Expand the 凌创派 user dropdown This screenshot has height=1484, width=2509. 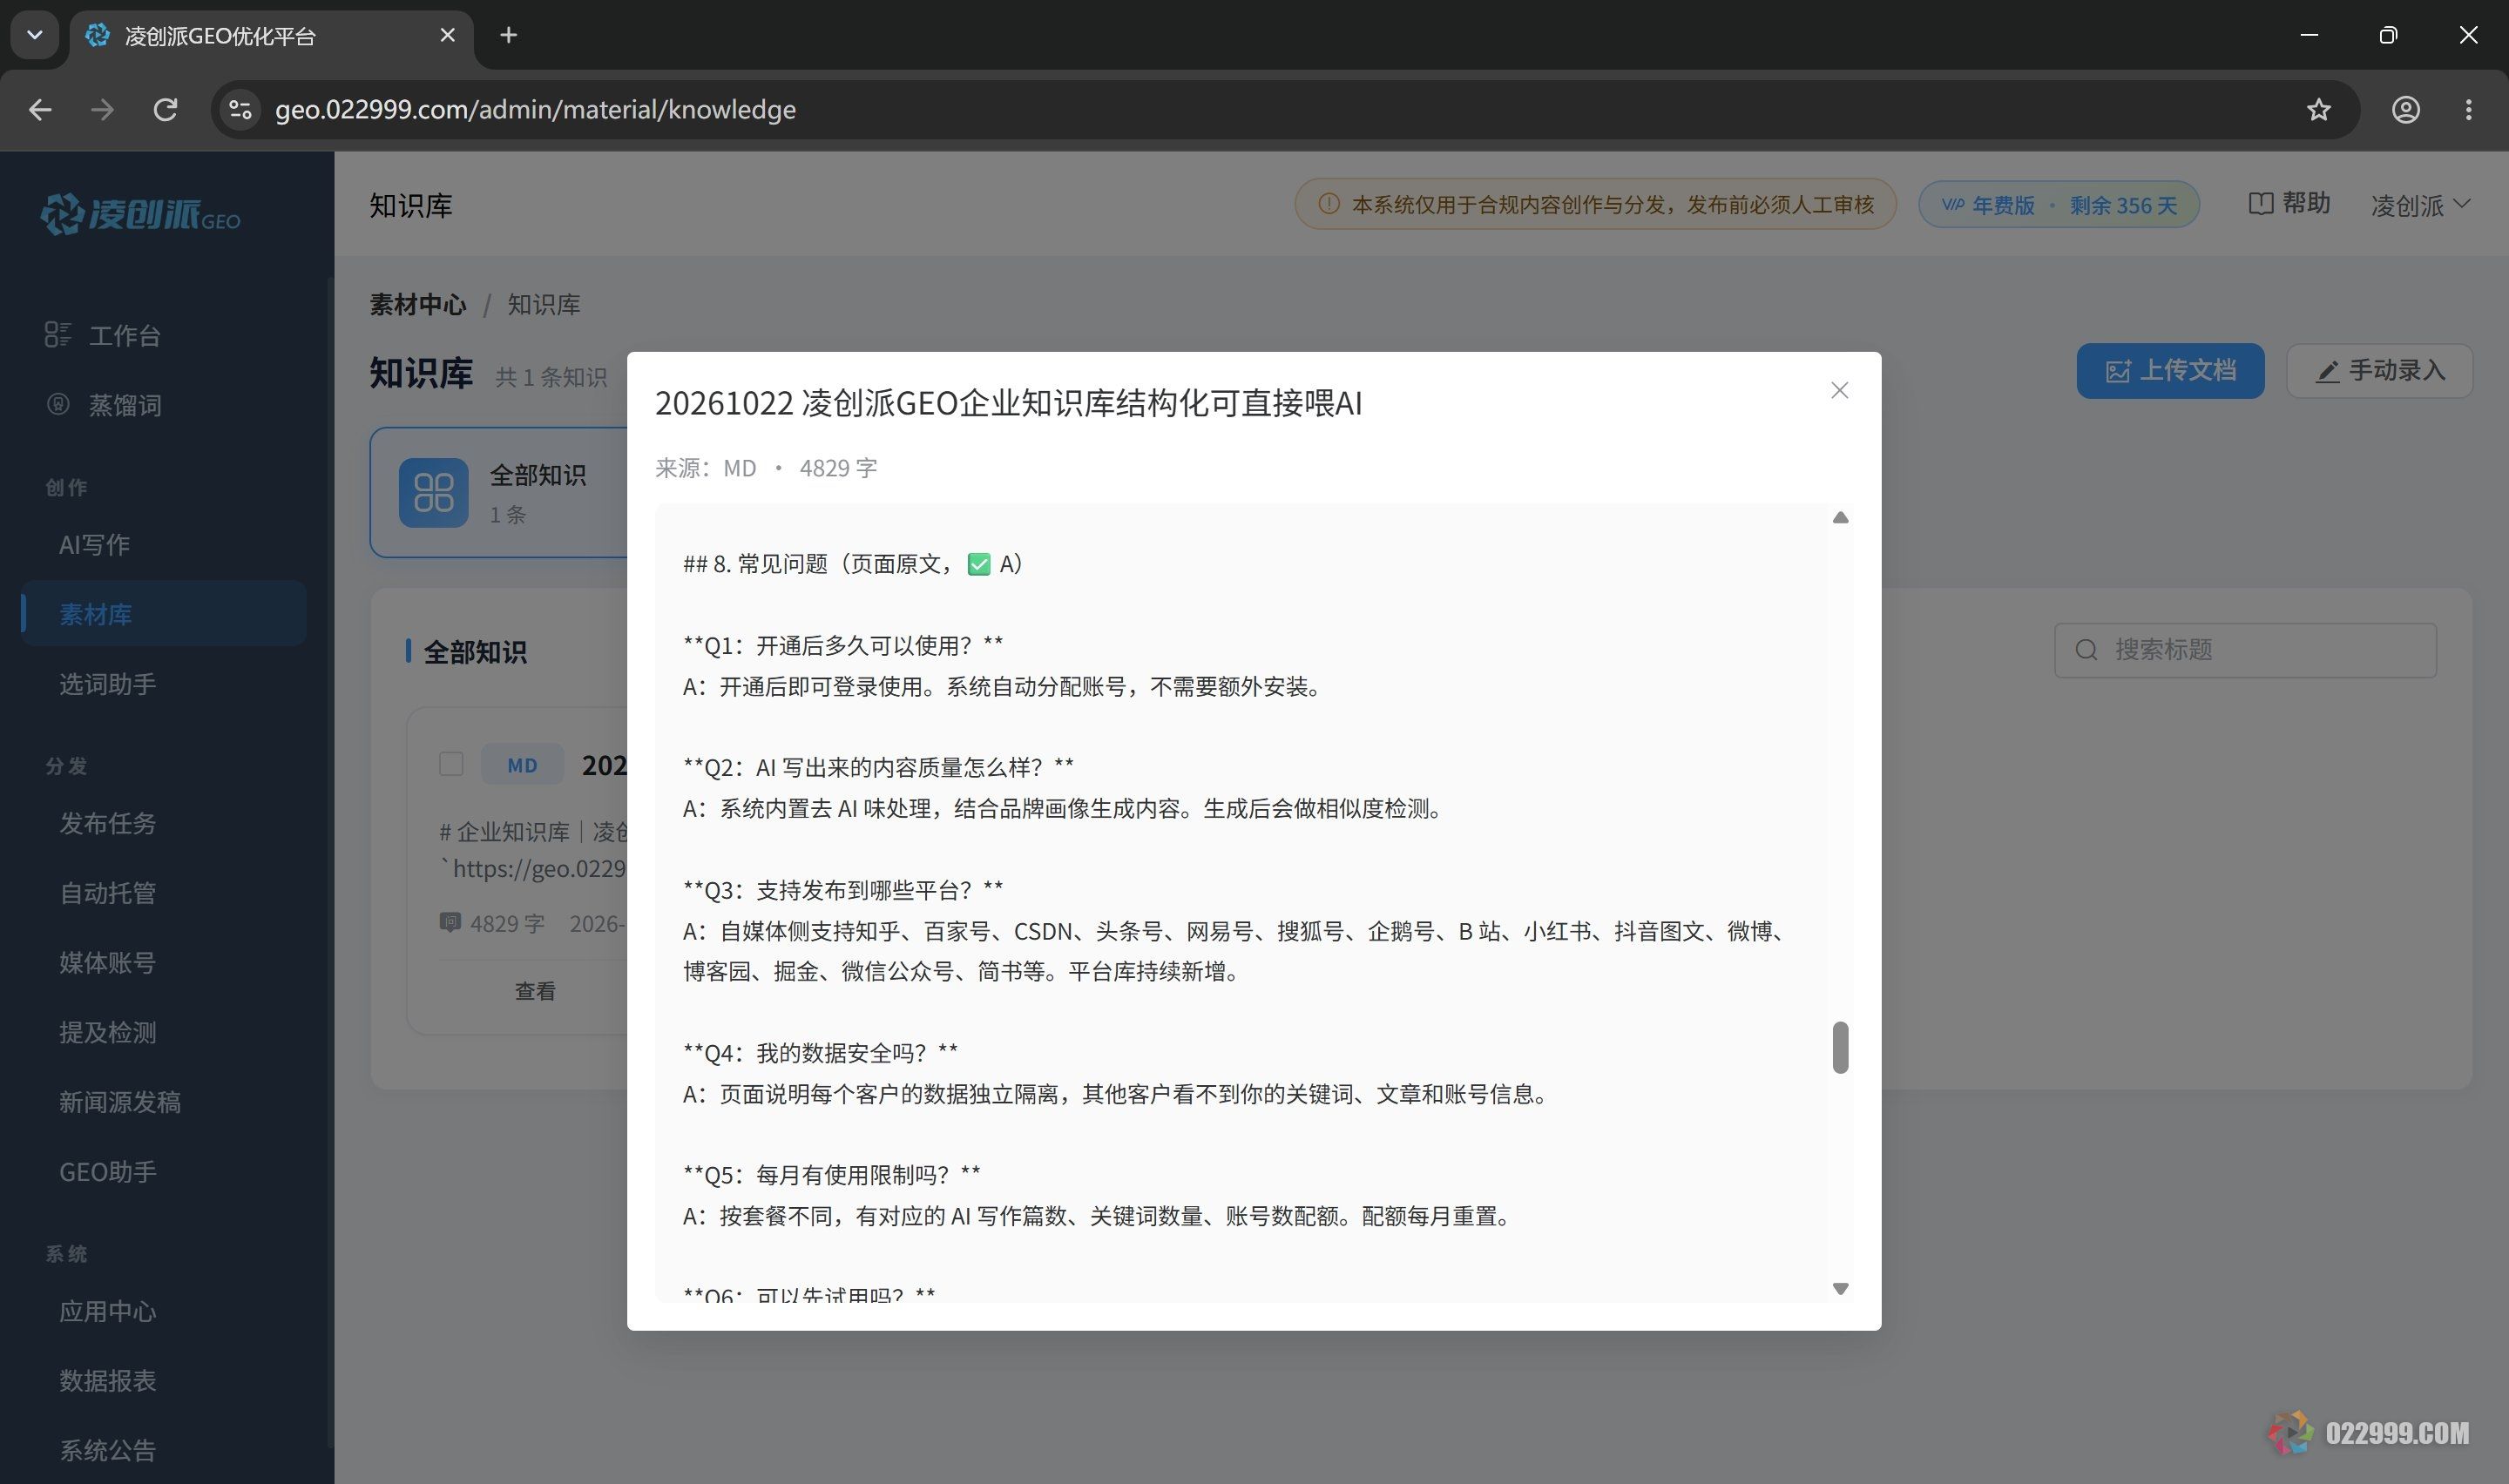pyautogui.click(x=2421, y=205)
